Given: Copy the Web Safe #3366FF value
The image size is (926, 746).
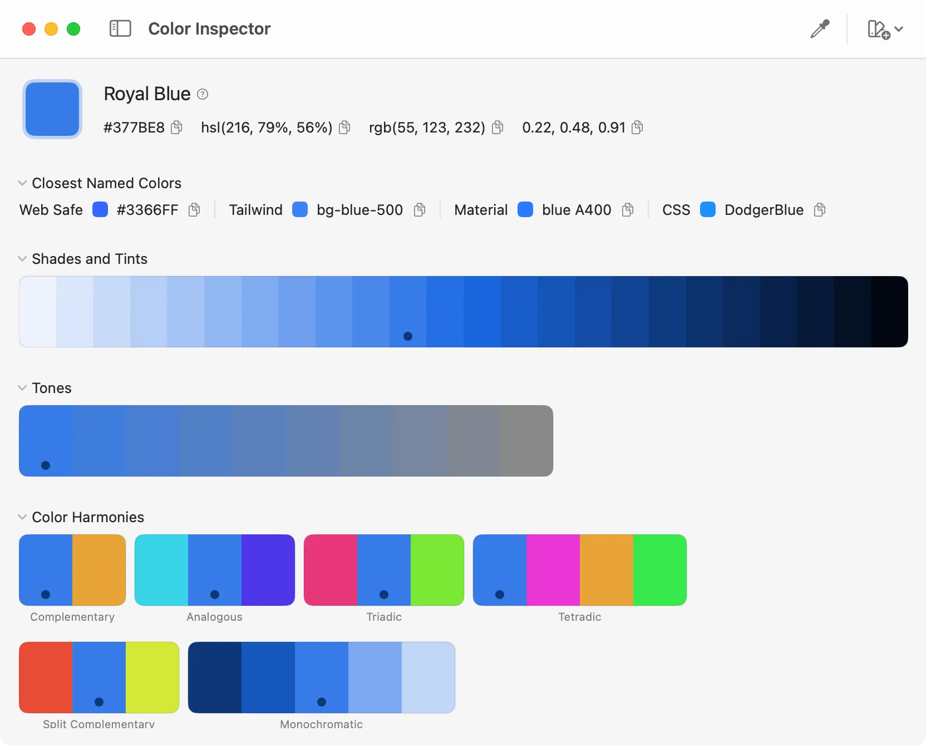Looking at the screenshot, I should pyautogui.click(x=194, y=210).
